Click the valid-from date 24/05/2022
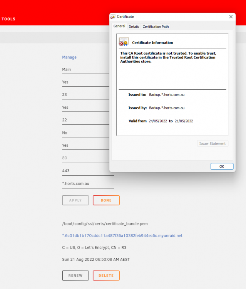Screen dimensions: 246x289 [x=158, y=121]
